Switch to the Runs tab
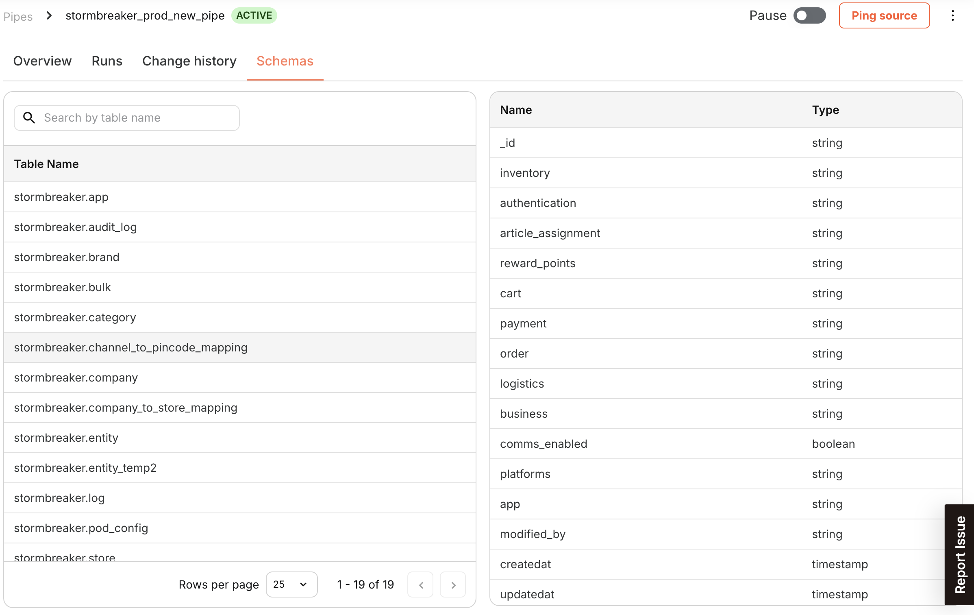The height and width of the screenshot is (615, 974). click(x=107, y=61)
